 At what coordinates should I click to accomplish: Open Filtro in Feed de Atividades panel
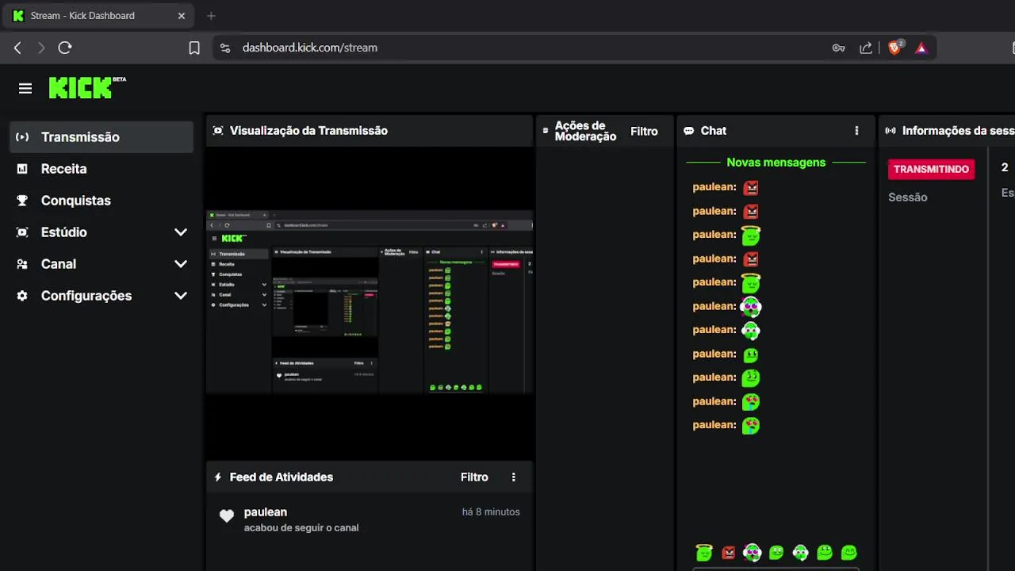coord(474,477)
